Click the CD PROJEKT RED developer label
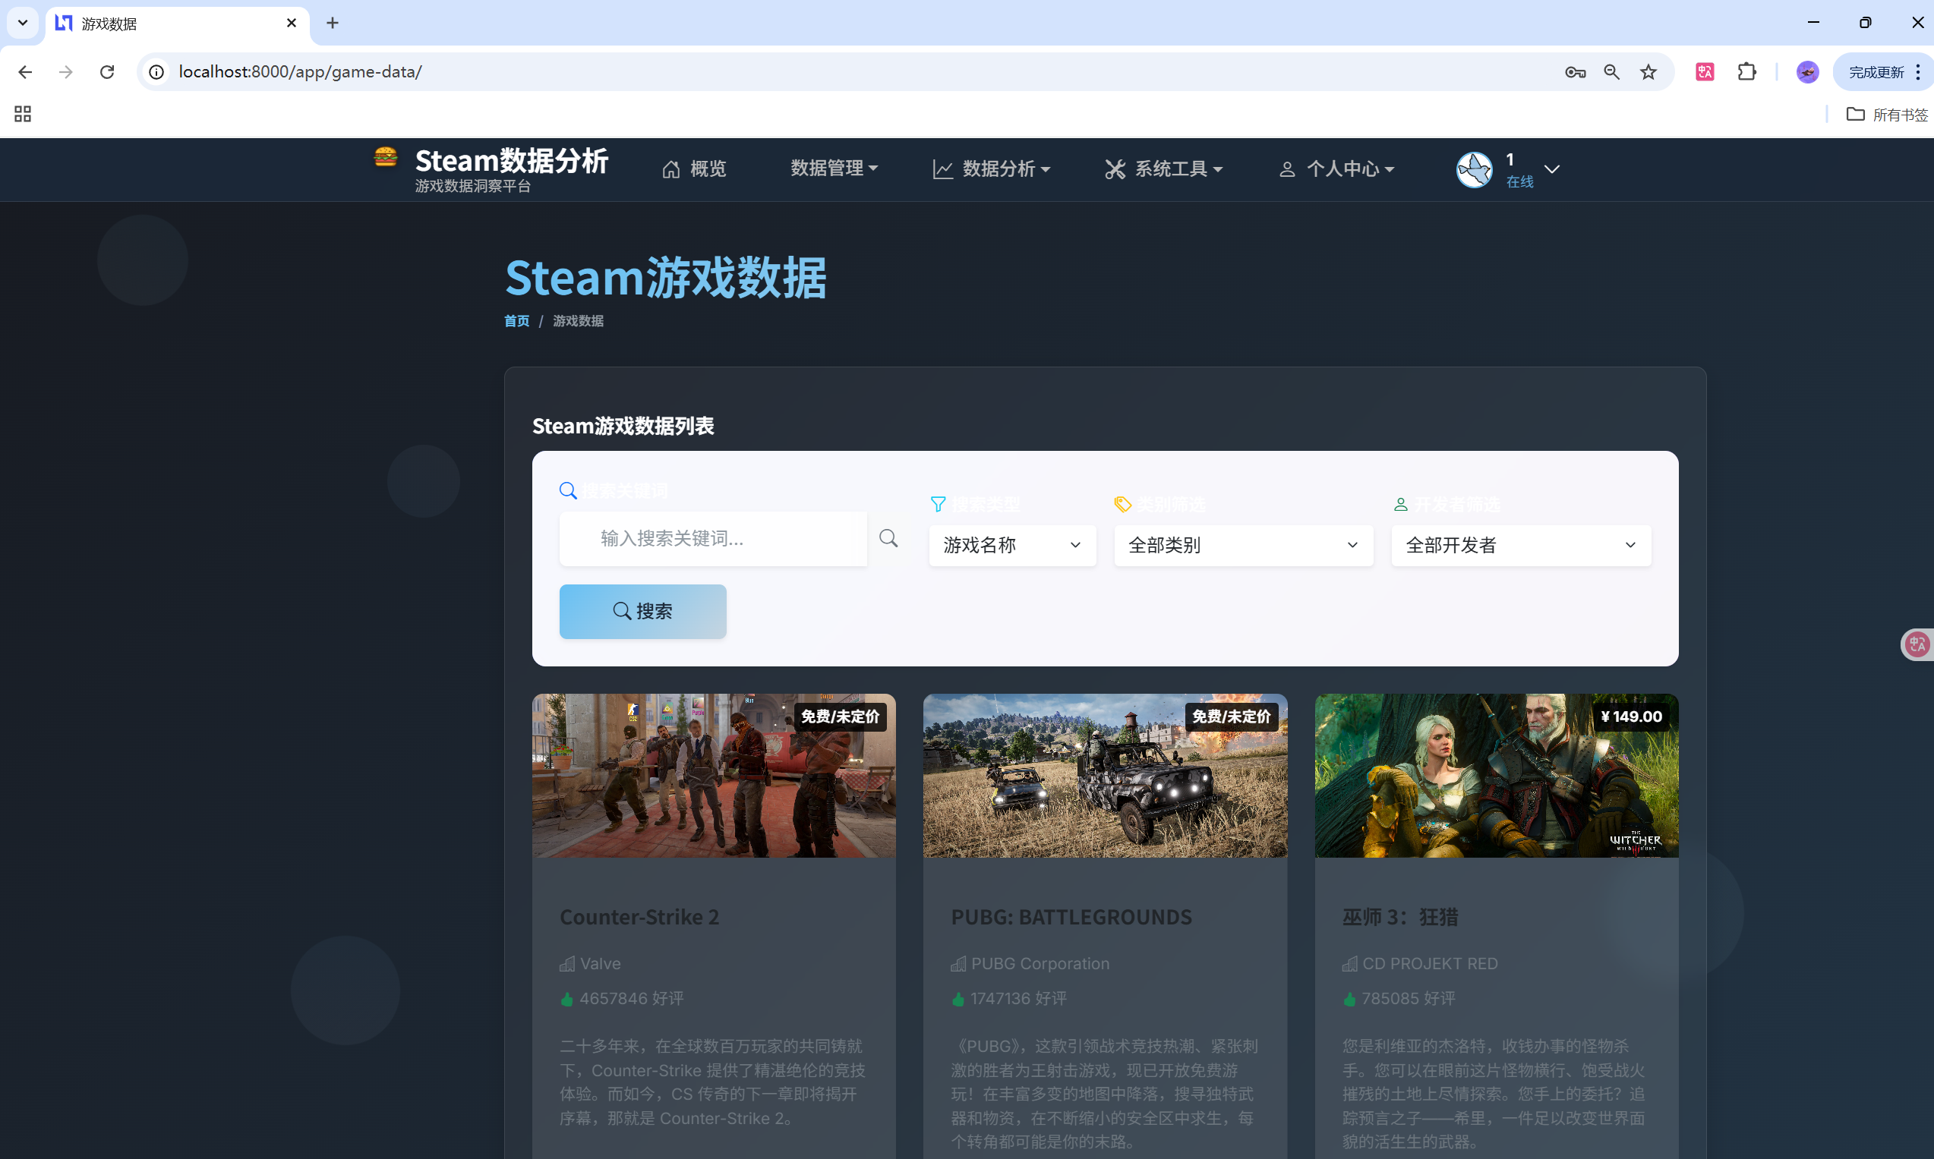The image size is (1934, 1159). coord(1429,964)
